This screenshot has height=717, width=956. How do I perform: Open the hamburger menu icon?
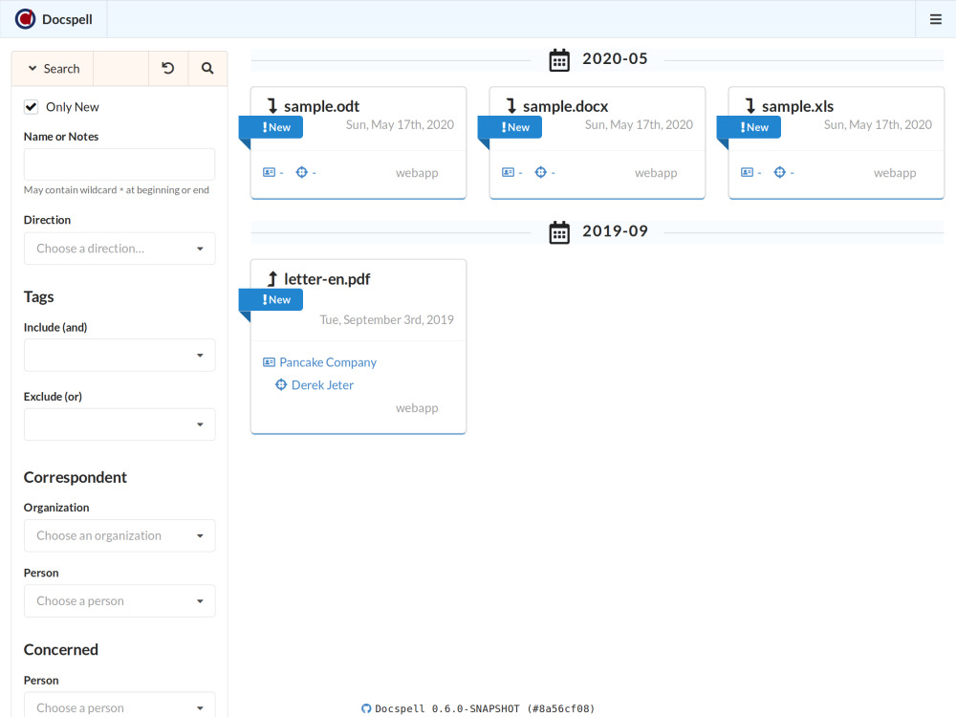(935, 19)
